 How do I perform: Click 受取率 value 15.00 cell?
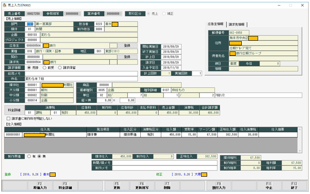pyautogui.click(x=189, y=135)
